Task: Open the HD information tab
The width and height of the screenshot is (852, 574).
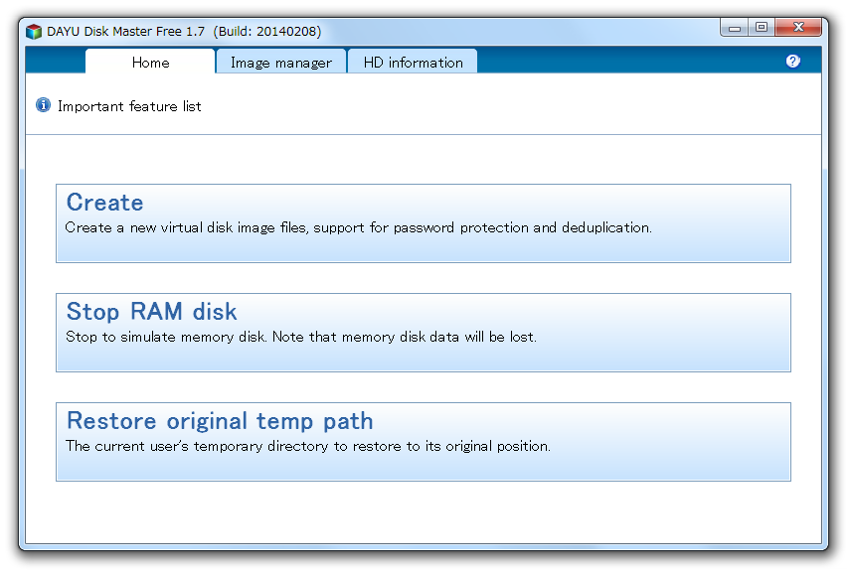Action: click(413, 62)
